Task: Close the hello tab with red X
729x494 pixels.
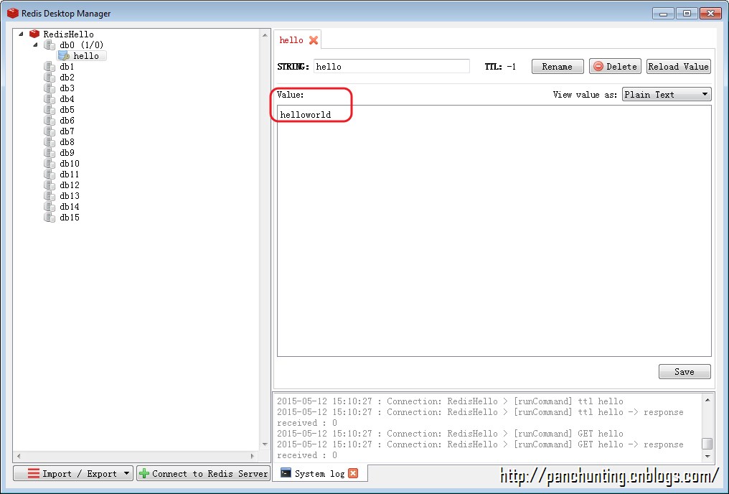Action: [x=314, y=40]
